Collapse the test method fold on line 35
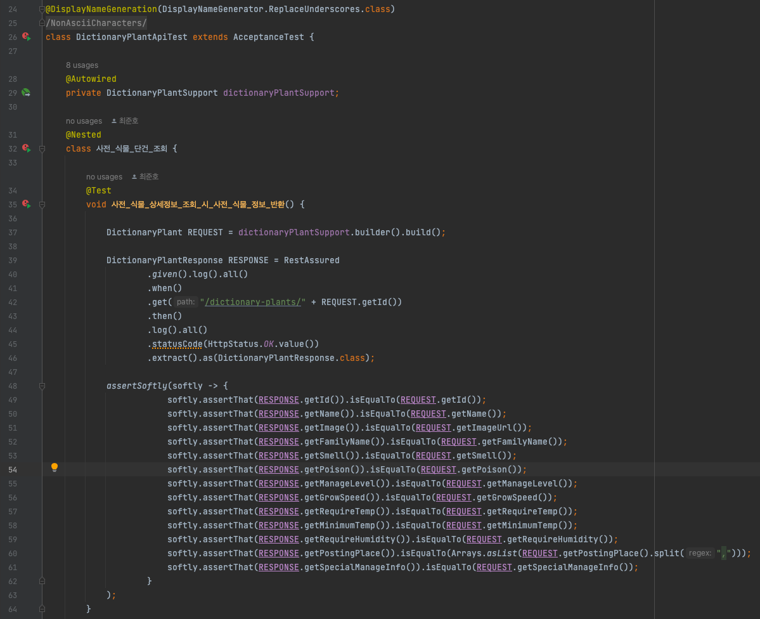The image size is (760, 619). (x=42, y=205)
